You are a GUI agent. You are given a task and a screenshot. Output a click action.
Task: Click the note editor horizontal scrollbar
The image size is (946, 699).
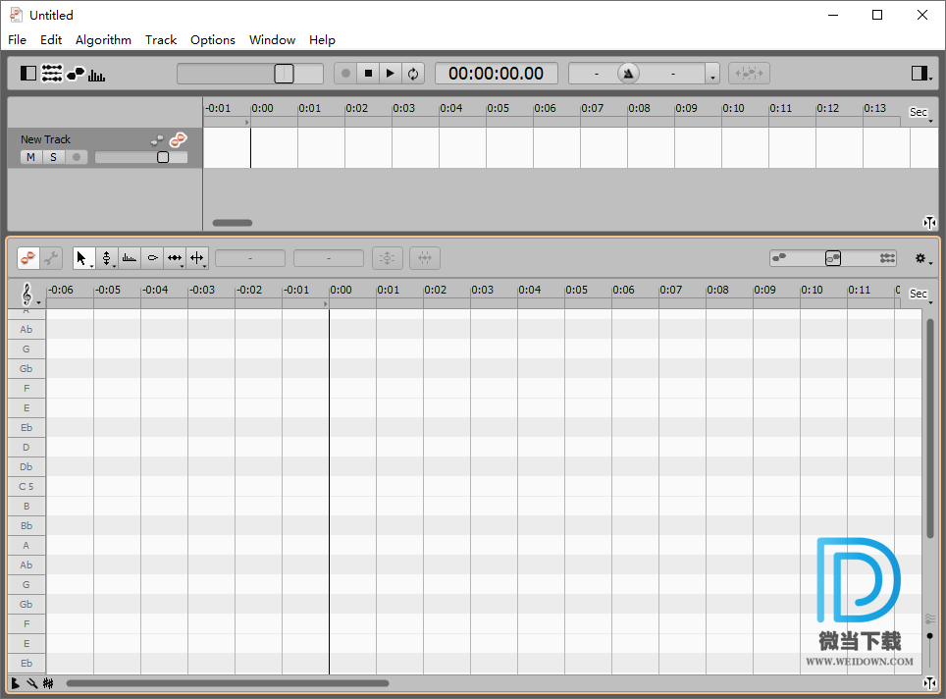[x=228, y=684]
